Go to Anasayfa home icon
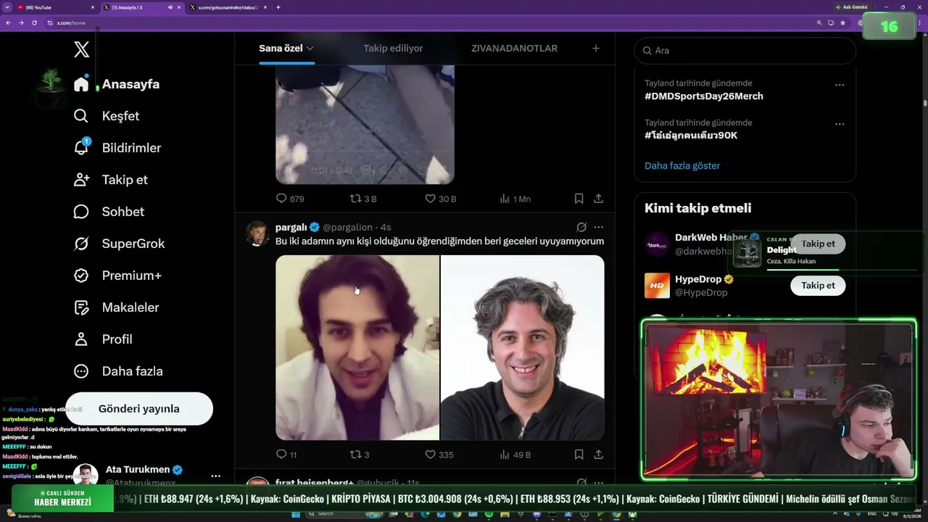 click(x=81, y=84)
